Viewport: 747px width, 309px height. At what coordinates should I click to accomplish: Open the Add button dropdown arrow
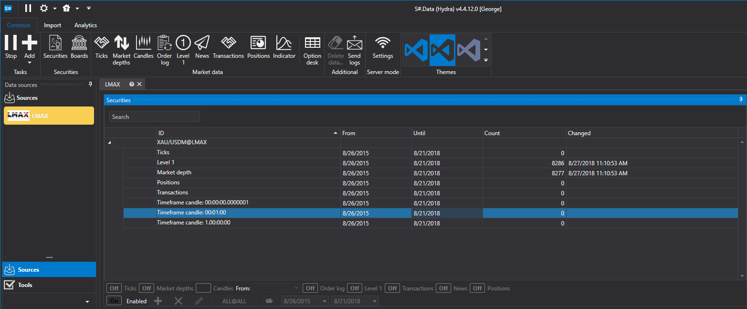30,63
